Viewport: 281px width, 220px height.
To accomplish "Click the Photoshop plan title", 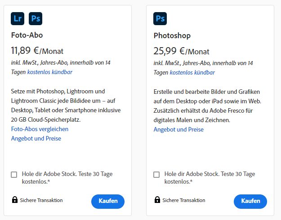I will point(172,35).
